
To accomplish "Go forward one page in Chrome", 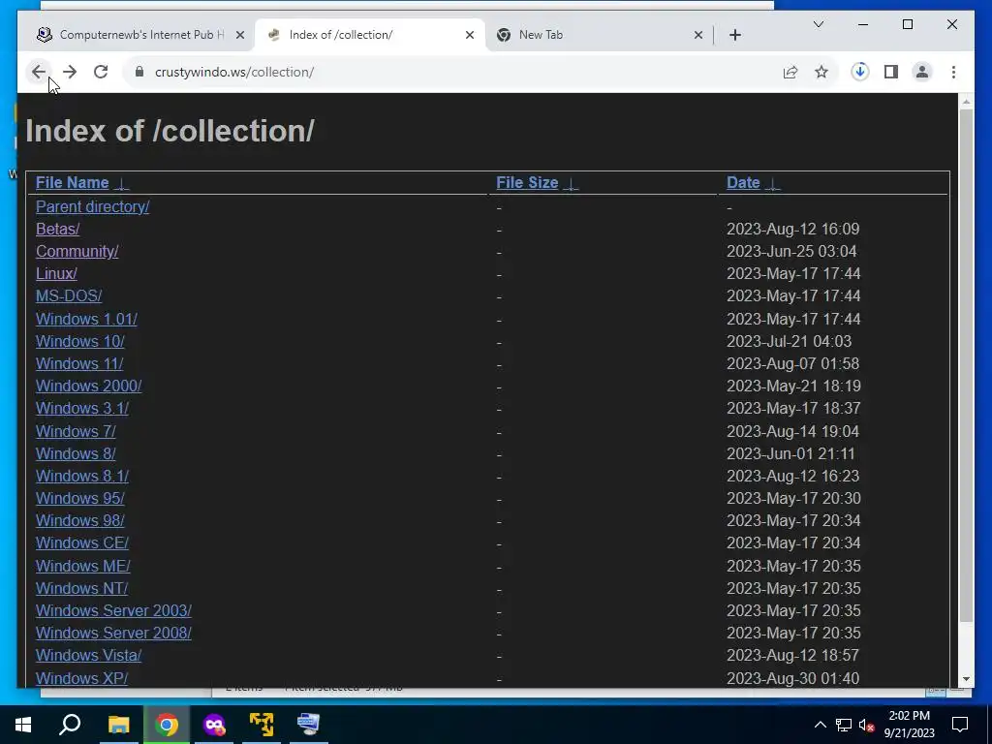I will pos(70,72).
